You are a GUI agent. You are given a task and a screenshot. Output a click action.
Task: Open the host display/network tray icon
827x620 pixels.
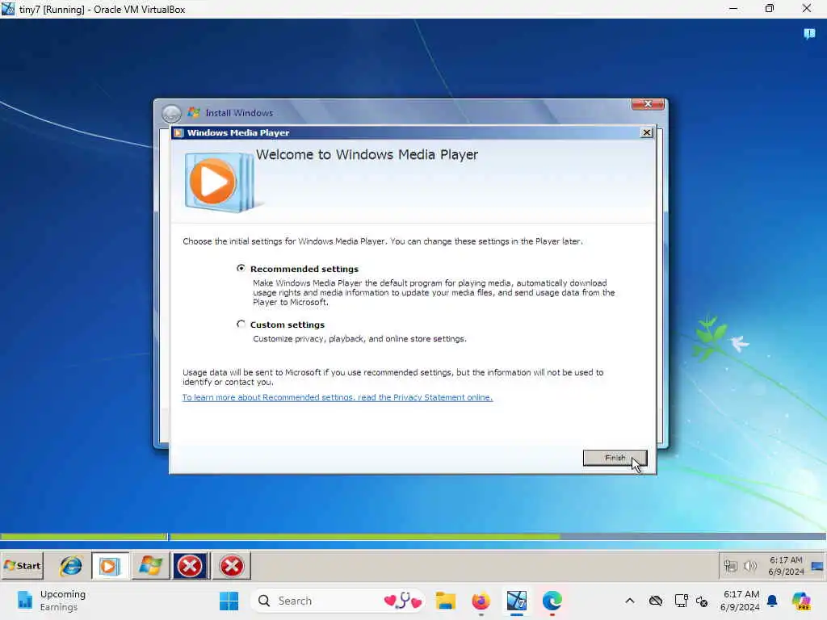tap(681, 601)
